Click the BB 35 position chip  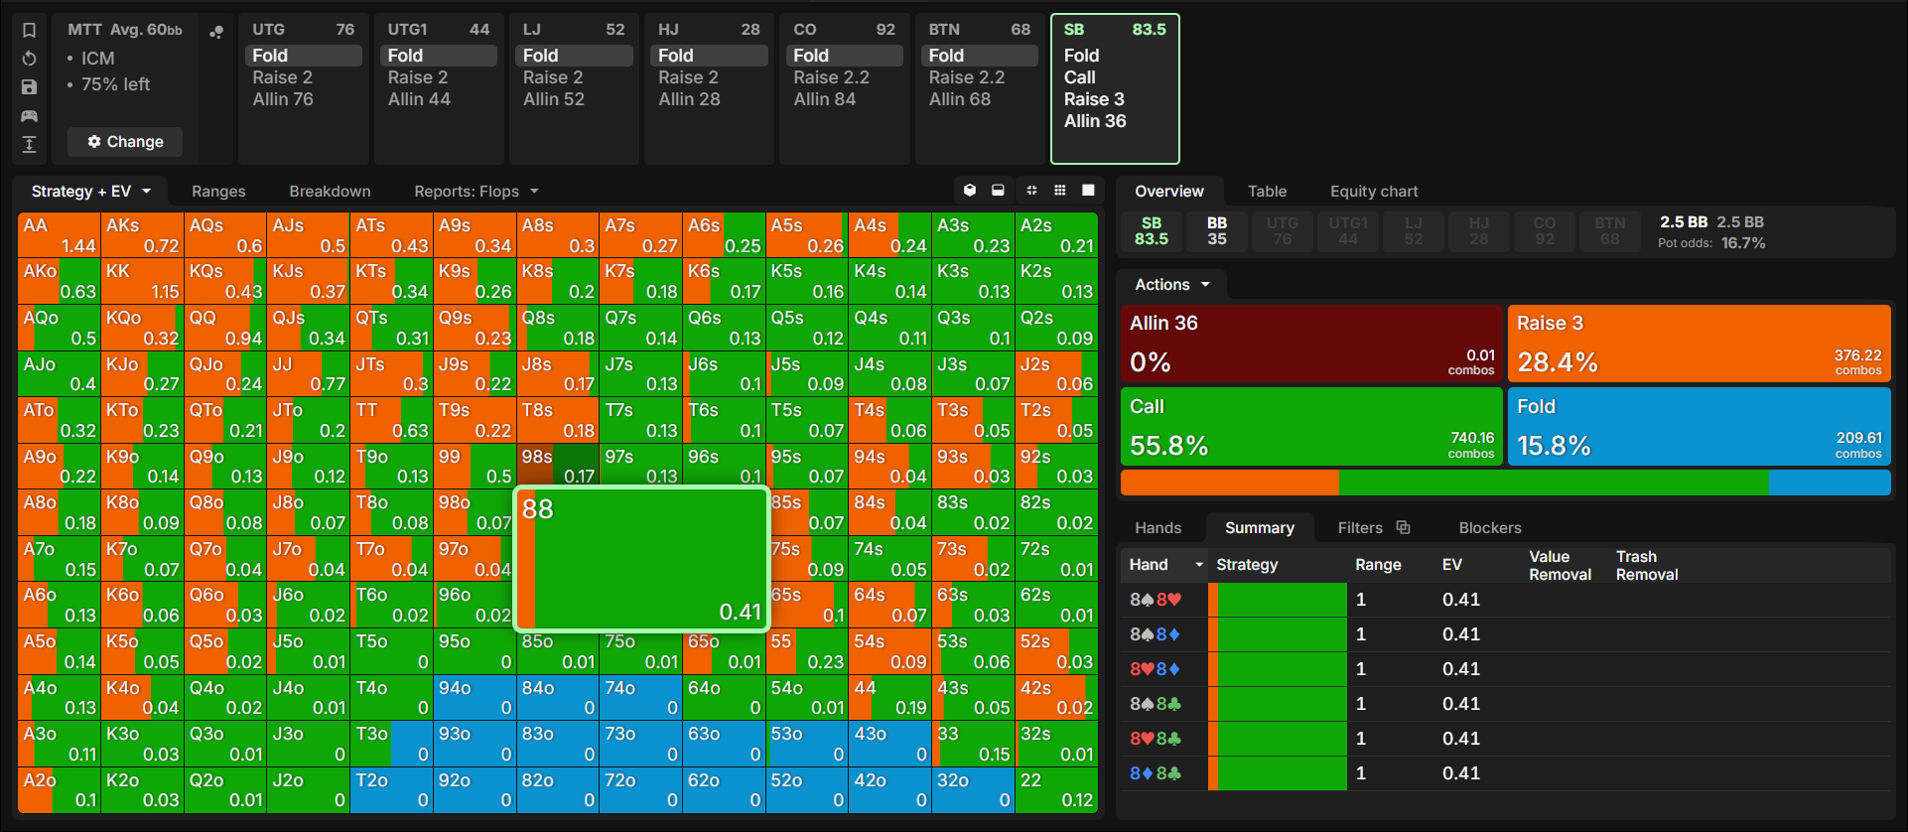[1217, 231]
